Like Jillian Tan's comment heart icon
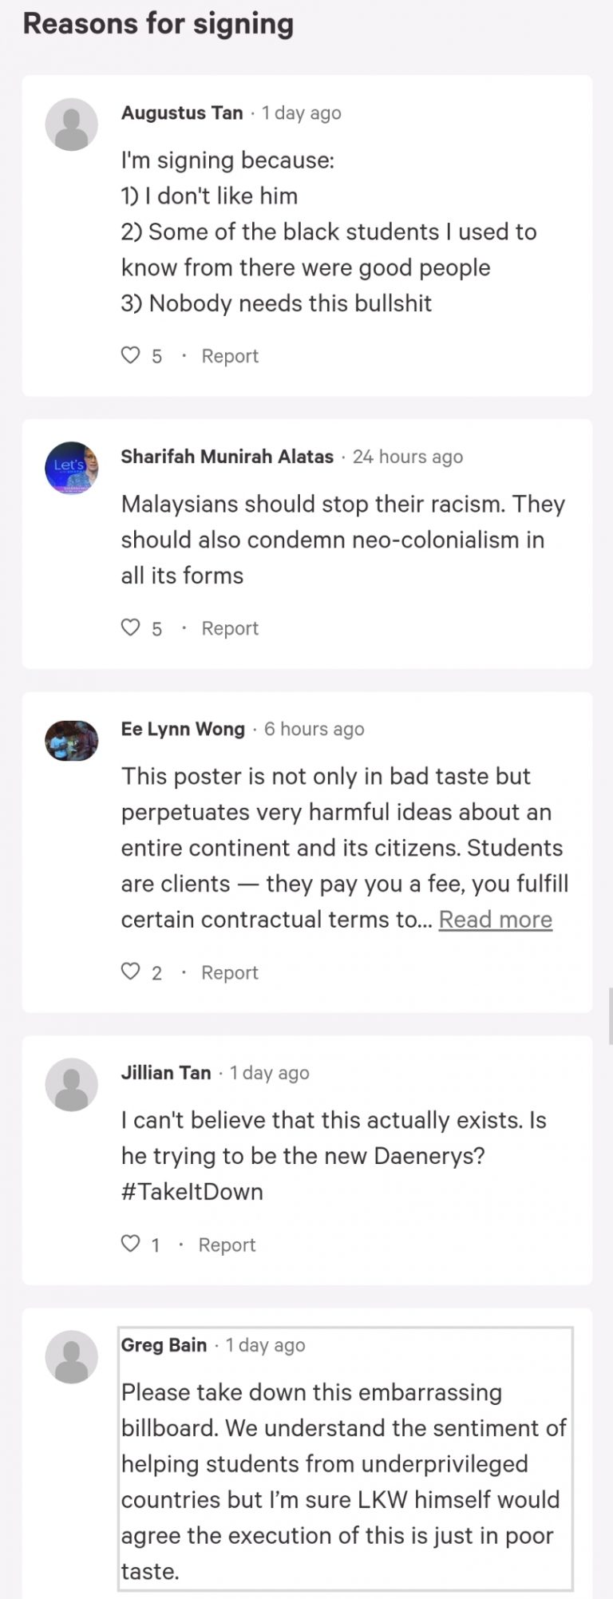 coord(130,1243)
